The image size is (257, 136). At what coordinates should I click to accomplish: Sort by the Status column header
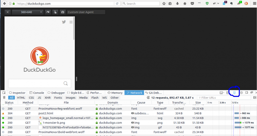pos(9,103)
